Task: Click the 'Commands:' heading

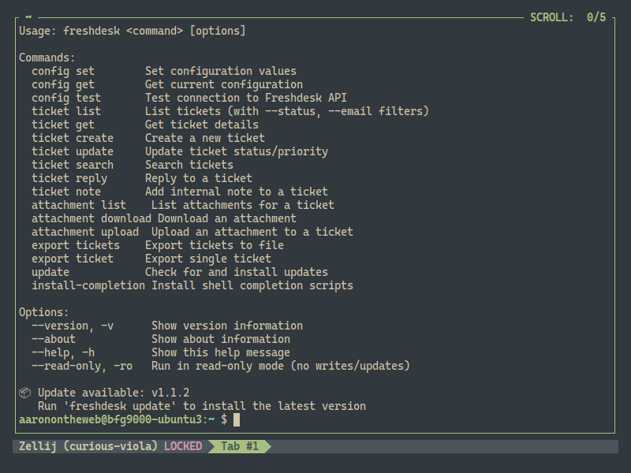Action: pos(47,58)
